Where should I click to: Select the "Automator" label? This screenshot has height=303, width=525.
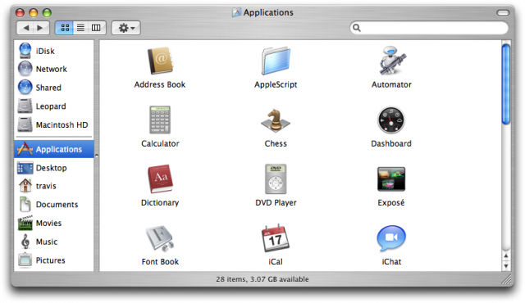tap(391, 84)
